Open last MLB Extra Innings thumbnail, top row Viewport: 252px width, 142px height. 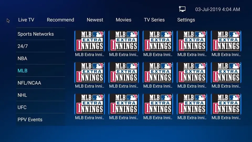coord(226,41)
